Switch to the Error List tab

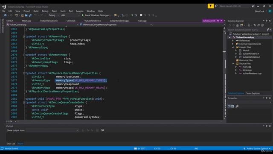tap(11, 144)
